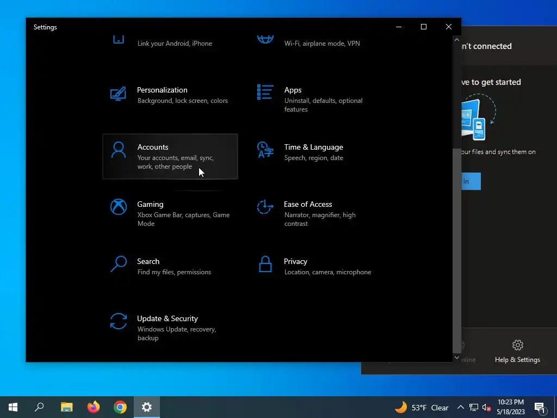Click 'Narrator, magnifier, high contrast' text
Viewport: 557px width, 418px height.
320,219
